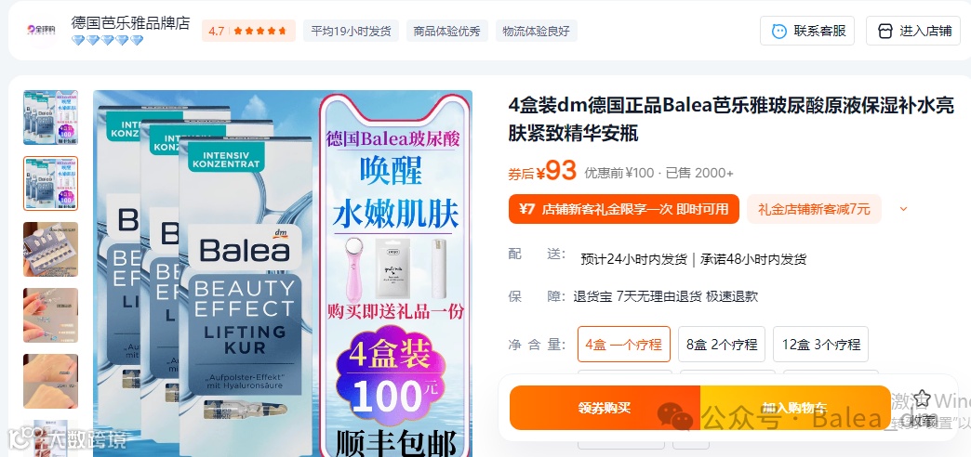
Task: Select the 4盒 一个疗程 option
Action: (x=623, y=344)
